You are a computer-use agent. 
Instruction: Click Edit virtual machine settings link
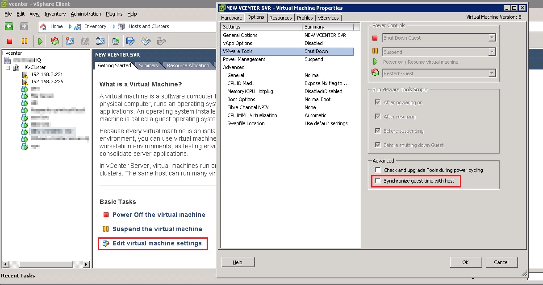[157, 243]
